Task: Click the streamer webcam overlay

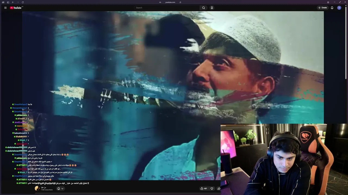Action: (284, 159)
